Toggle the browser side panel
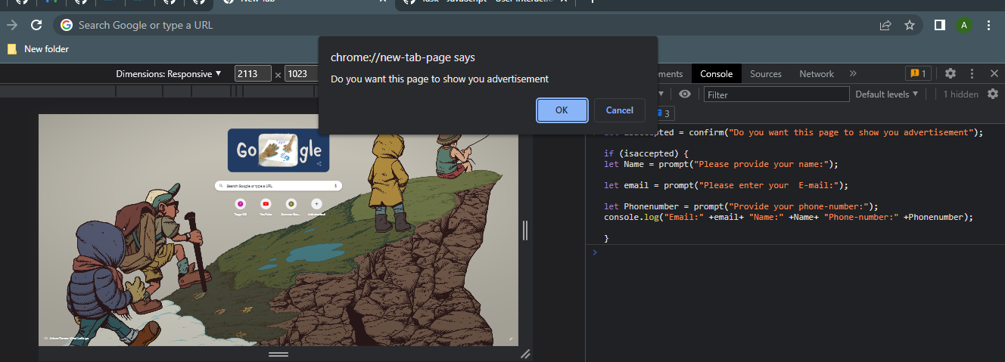The width and height of the screenshot is (1005, 362). pyautogui.click(x=939, y=25)
